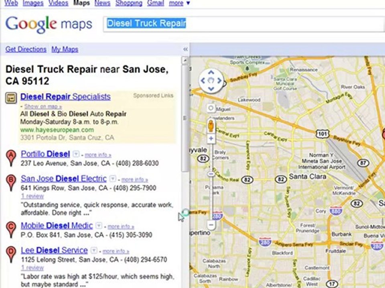Image resolution: width=385 pixels, height=288 pixels.
Task: Select red marker B for San Jose Diesel Electric
Action: 11,183
